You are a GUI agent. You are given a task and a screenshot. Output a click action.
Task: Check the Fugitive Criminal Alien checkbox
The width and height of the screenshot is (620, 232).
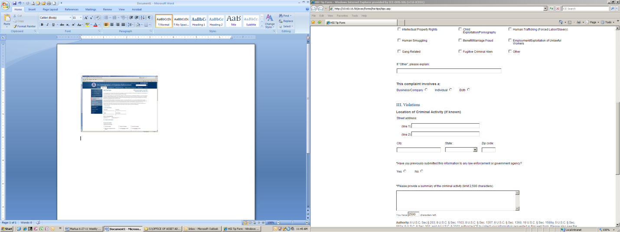click(460, 52)
